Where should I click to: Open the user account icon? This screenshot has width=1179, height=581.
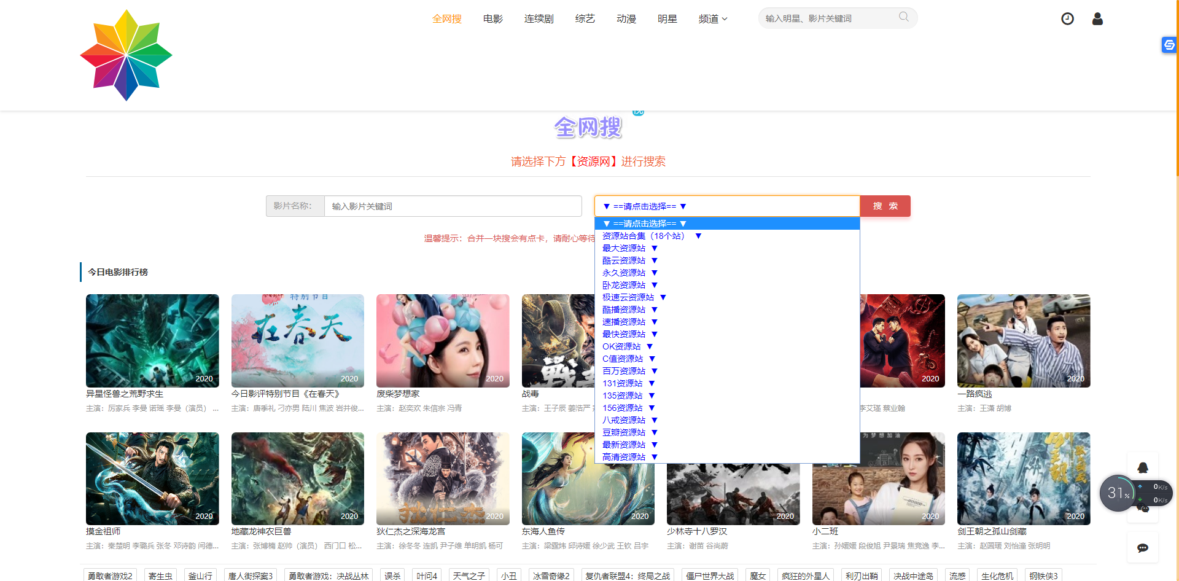tap(1097, 19)
